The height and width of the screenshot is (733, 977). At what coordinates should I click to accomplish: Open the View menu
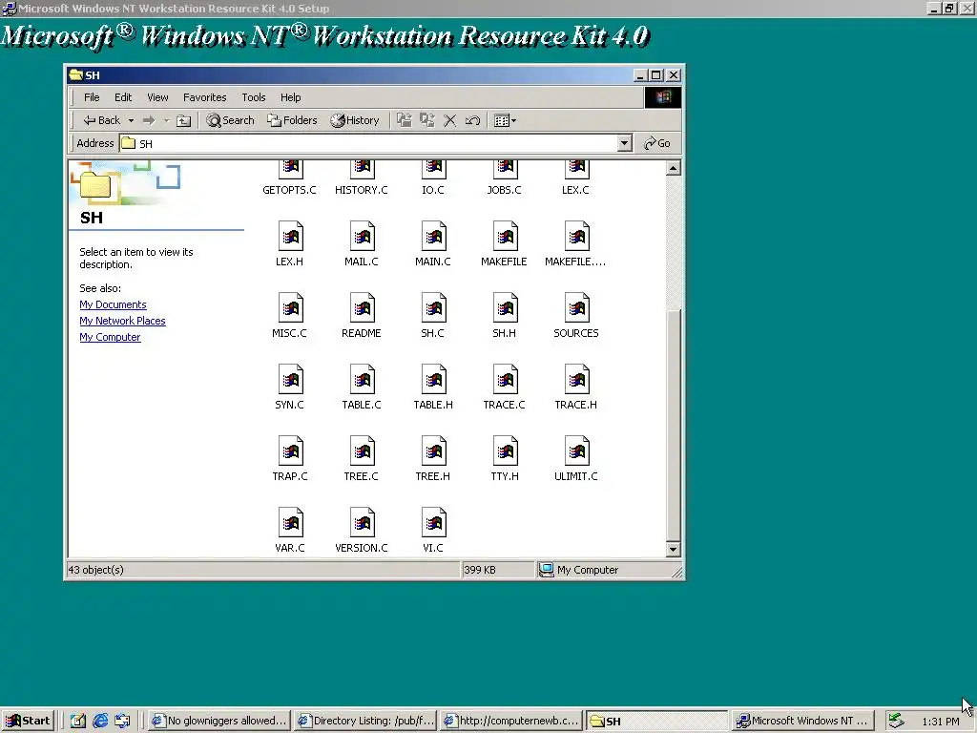[x=157, y=97]
